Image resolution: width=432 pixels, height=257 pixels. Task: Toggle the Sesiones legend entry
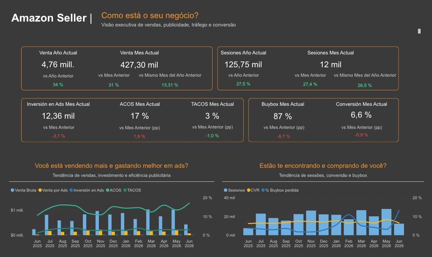pos(235,190)
